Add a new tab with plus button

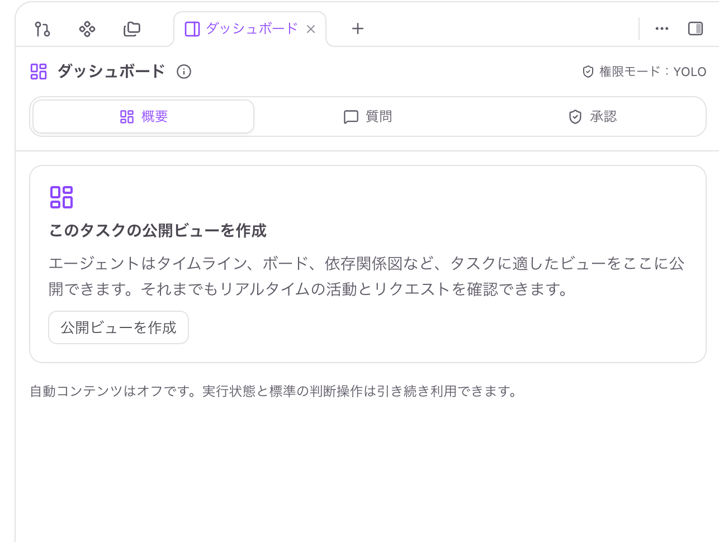(x=358, y=28)
